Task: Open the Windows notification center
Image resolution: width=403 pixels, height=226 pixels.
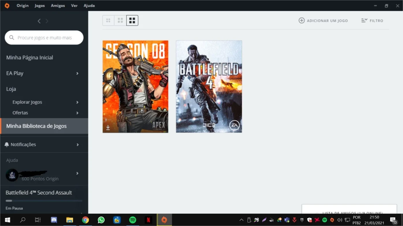Action: pos(393,220)
